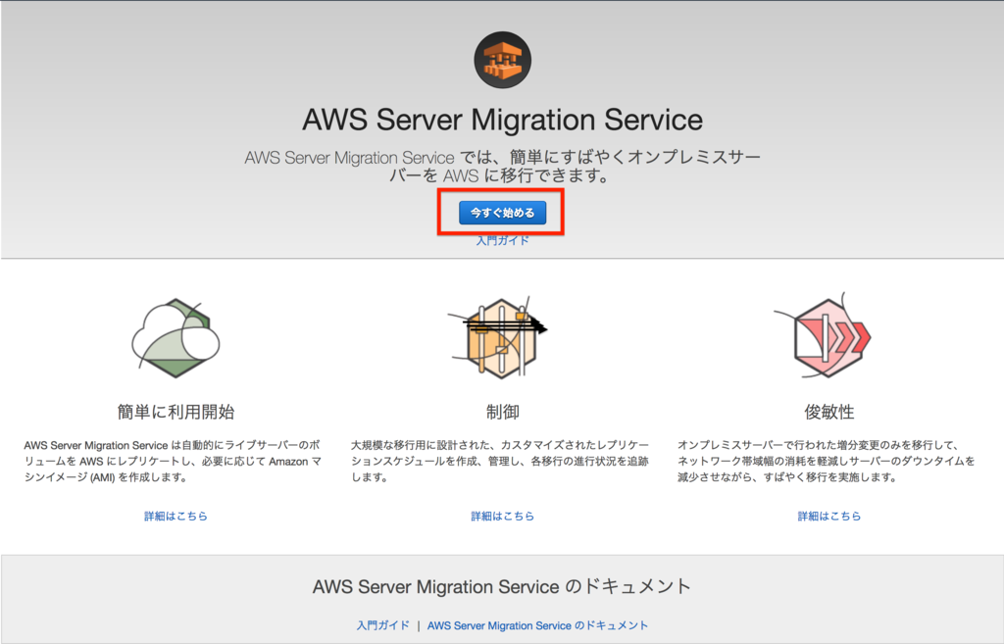Click the description text mentioning Amazon マシンイメージ (AMI)
This screenshot has height=644, width=1004.
pyautogui.click(x=173, y=461)
